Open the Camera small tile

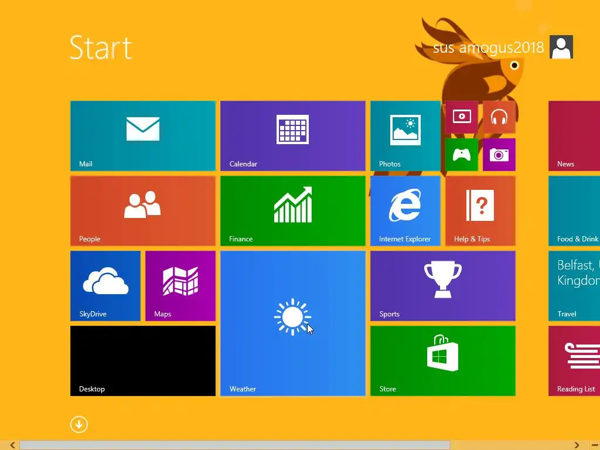click(x=499, y=155)
